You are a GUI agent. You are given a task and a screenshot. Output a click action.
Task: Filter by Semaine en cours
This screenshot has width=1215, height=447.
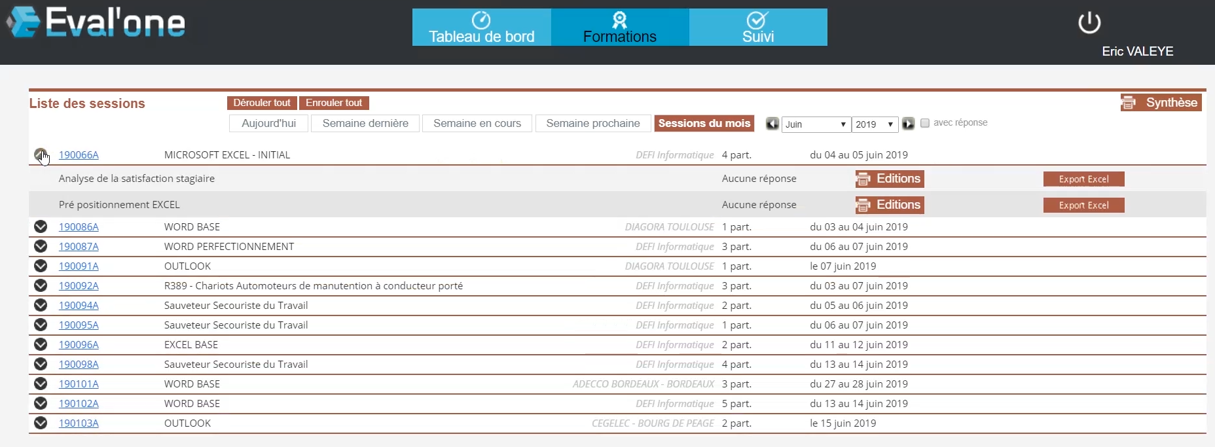coord(477,123)
